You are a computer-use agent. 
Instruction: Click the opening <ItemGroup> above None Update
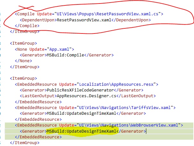[x=23, y=43]
